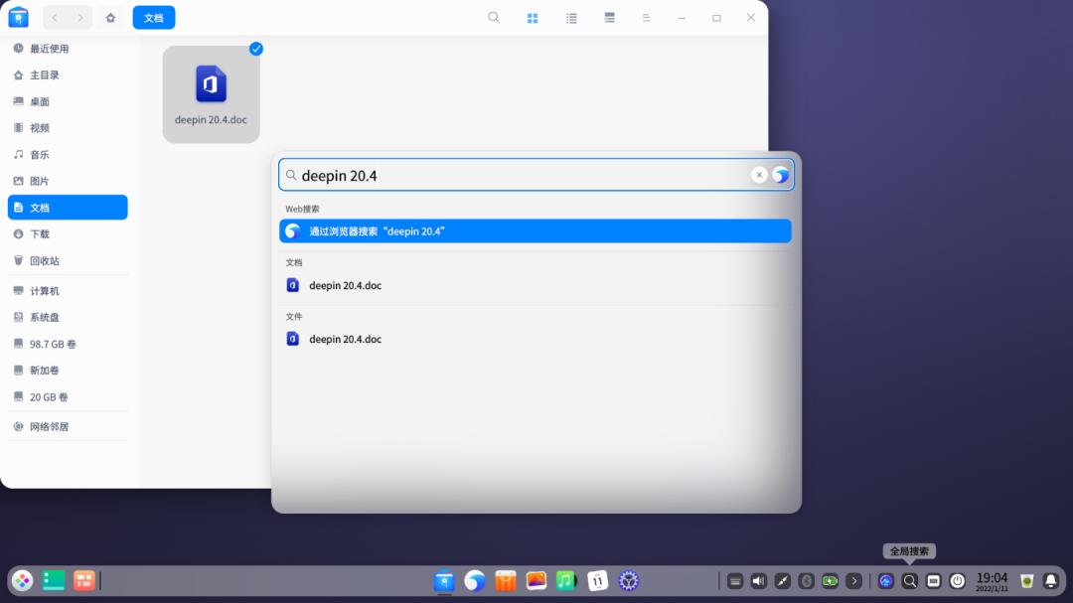Open 全局搜索 from the system tray magnifier

coord(909,581)
